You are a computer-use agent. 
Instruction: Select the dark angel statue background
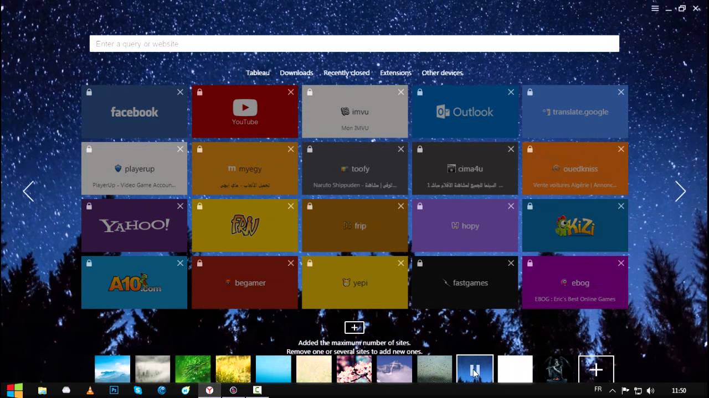[556, 369]
